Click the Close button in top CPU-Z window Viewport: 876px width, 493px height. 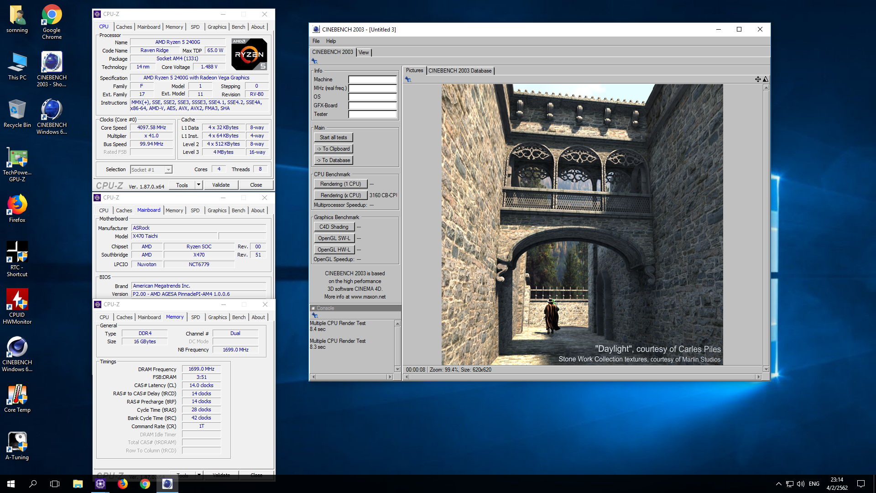click(256, 185)
